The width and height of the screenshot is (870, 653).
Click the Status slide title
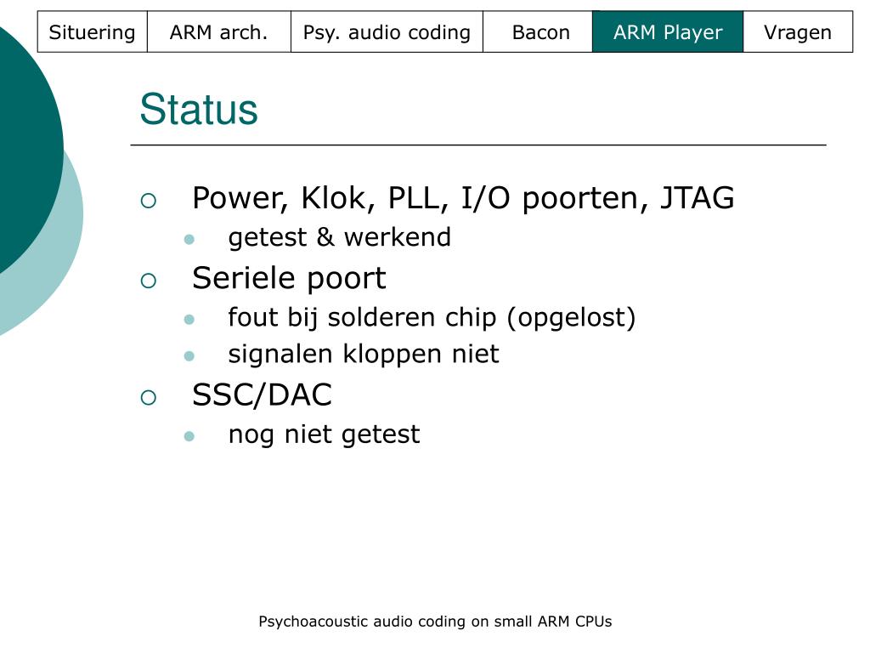(x=199, y=110)
